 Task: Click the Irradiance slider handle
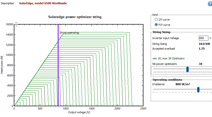[x=198, y=89]
